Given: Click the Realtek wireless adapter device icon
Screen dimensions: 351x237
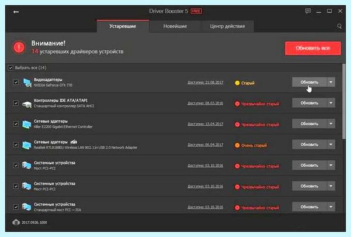Looking at the screenshot, I should [x=27, y=145].
